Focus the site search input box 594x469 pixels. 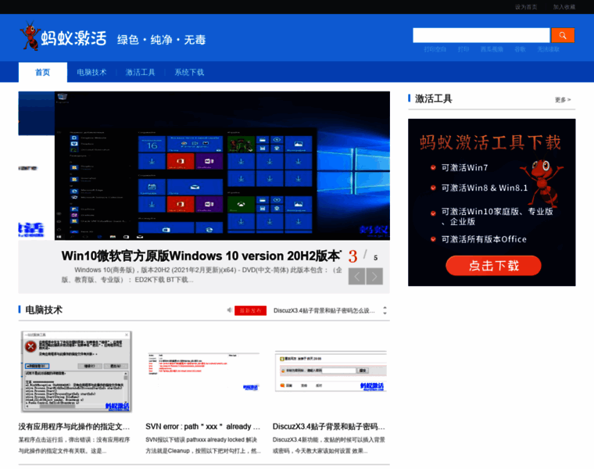click(481, 35)
